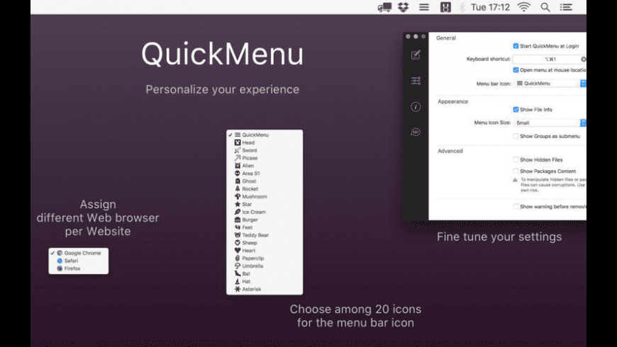
Task: Show the clock Tue 17:12 menu
Action: coord(490,7)
